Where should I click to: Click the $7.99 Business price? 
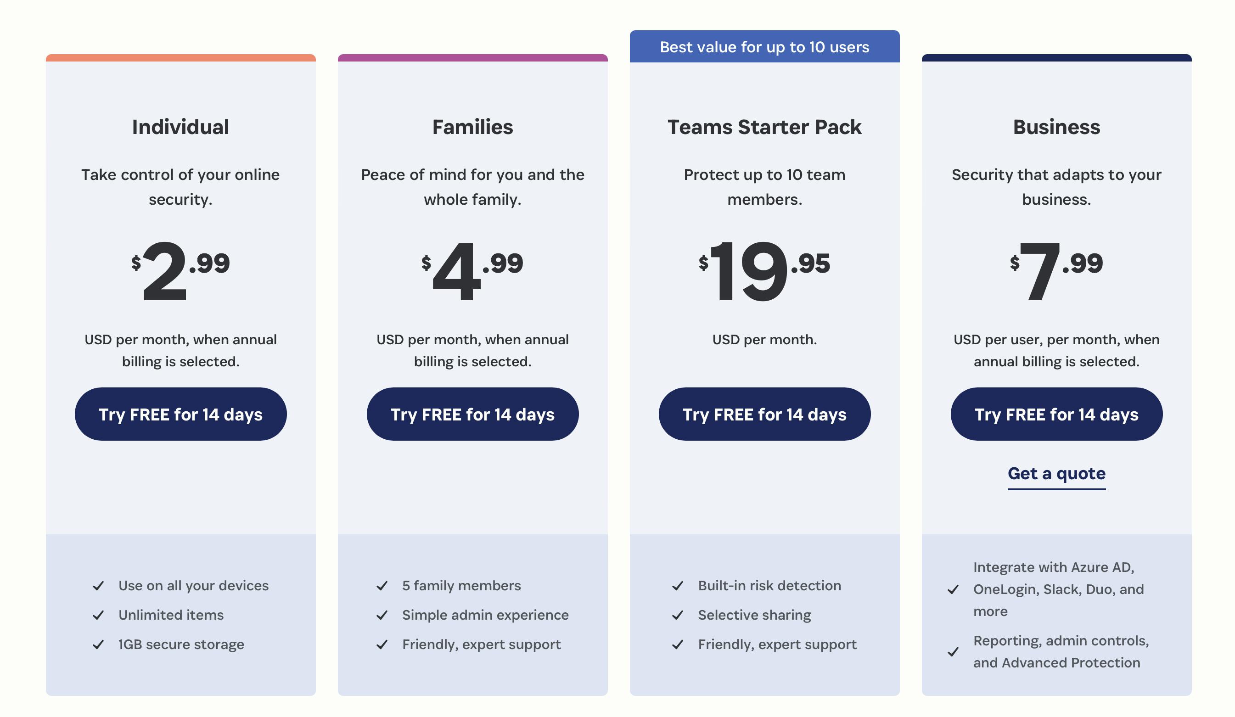click(1056, 269)
